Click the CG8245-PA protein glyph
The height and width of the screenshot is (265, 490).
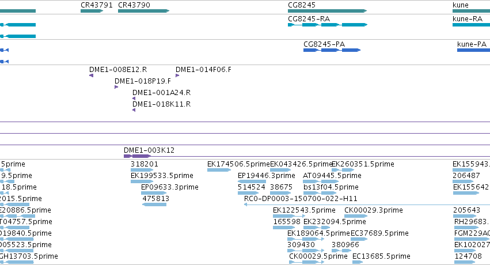tap(332, 50)
